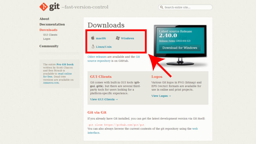The image size is (256, 144).
Task: Open the web interface link
Action: coord(142,130)
